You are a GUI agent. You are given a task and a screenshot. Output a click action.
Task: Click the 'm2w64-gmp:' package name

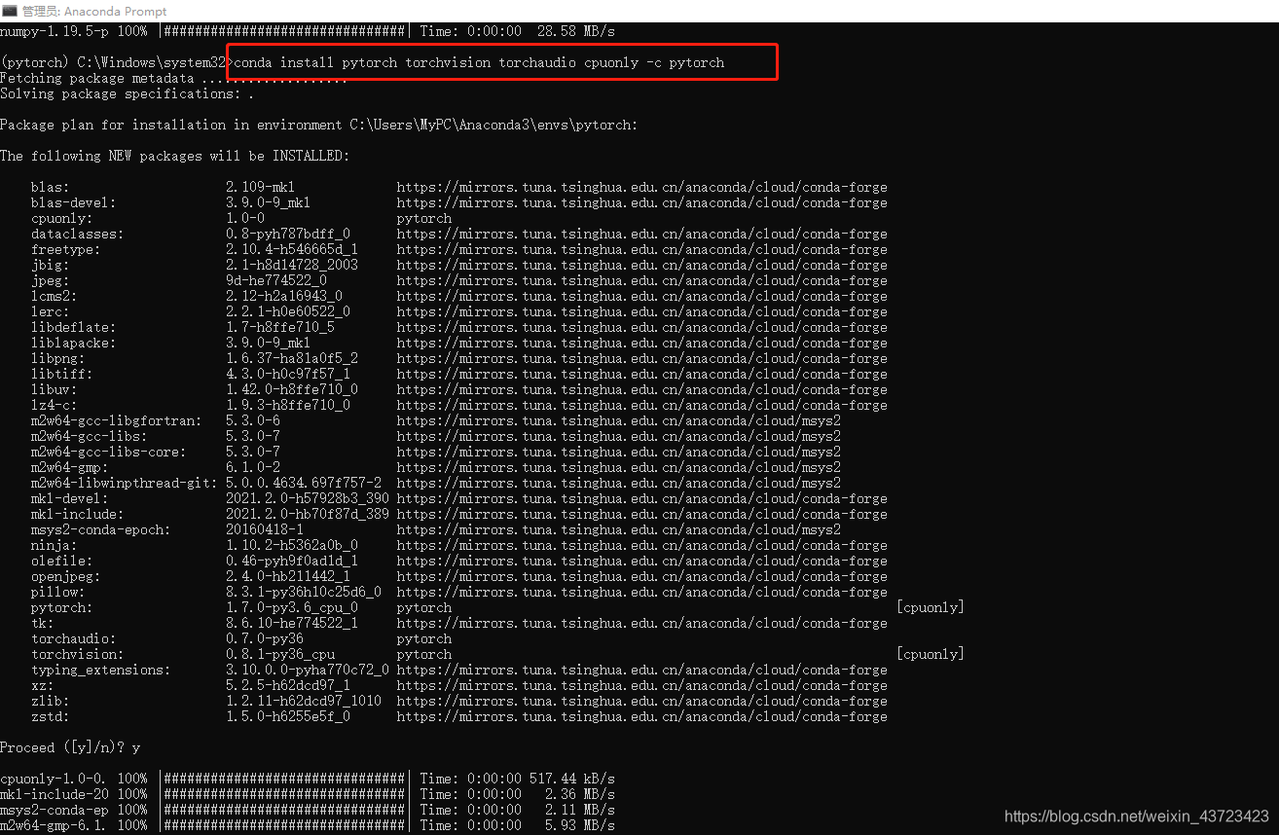point(70,467)
